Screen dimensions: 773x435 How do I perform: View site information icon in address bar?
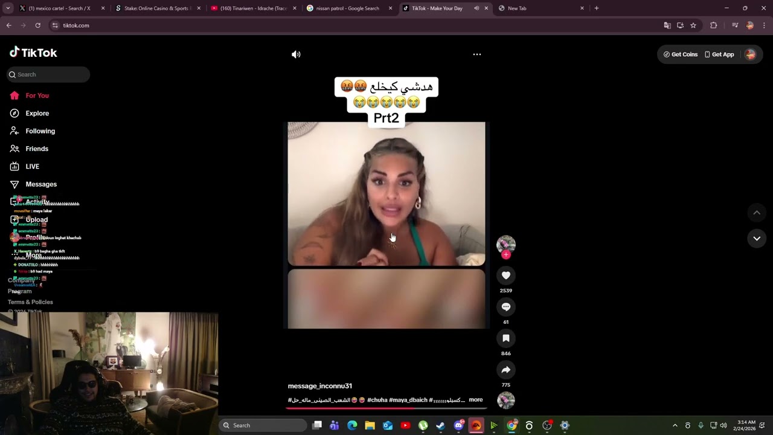point(55,25)
